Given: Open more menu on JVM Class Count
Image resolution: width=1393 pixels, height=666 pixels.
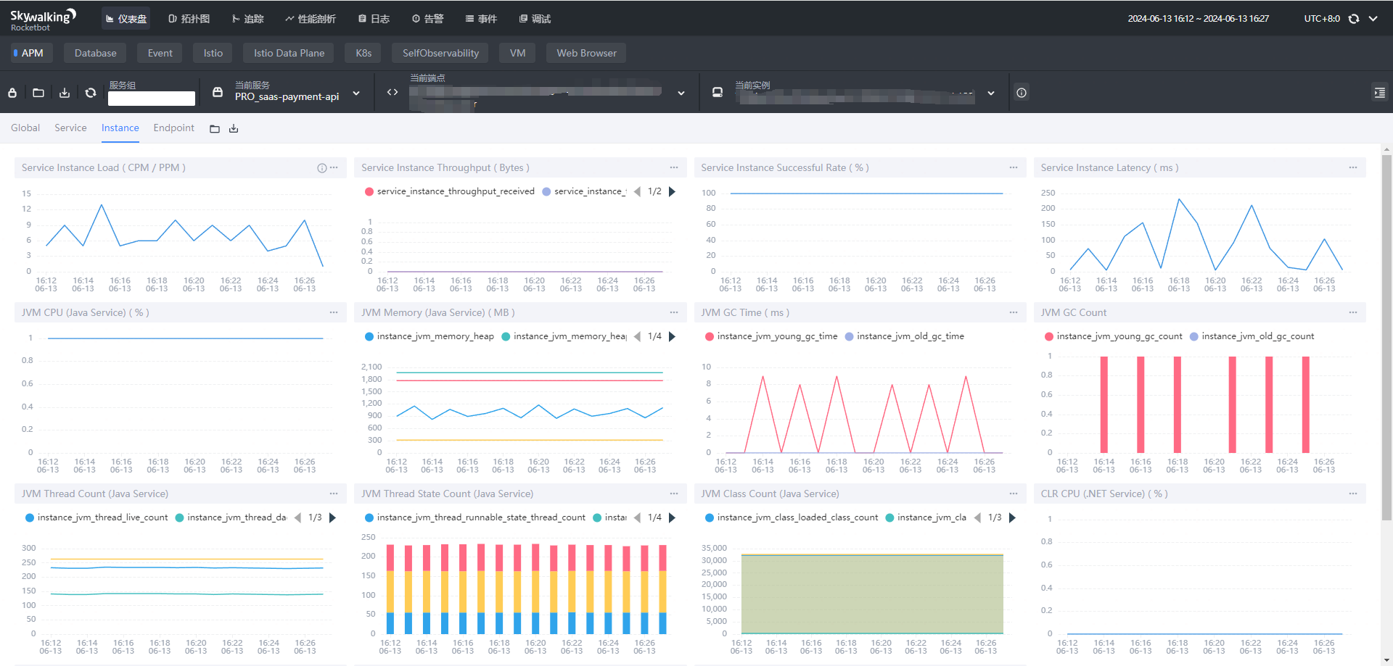Looking at the screenshot, I should click(1014, 494).
